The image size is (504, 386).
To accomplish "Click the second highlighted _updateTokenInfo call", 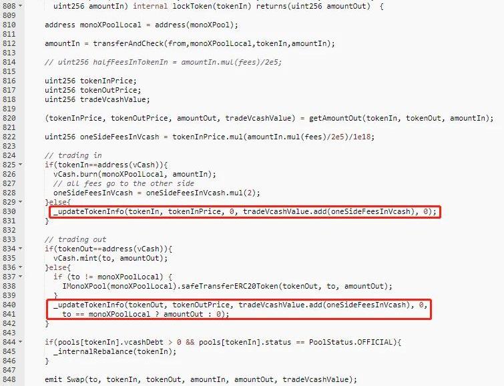I will (x=240, y=309).
